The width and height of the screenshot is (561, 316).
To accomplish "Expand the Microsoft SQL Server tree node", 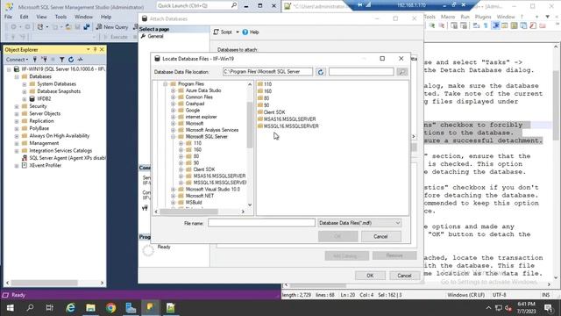I will pos(174,137).
